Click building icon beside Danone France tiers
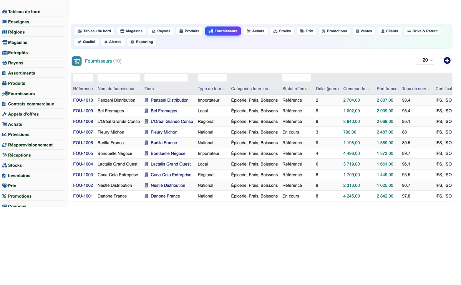 tap(146, 196)
